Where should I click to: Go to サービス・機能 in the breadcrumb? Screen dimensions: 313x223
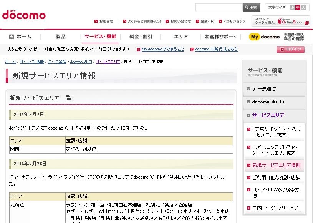click(x=32, y=62)
